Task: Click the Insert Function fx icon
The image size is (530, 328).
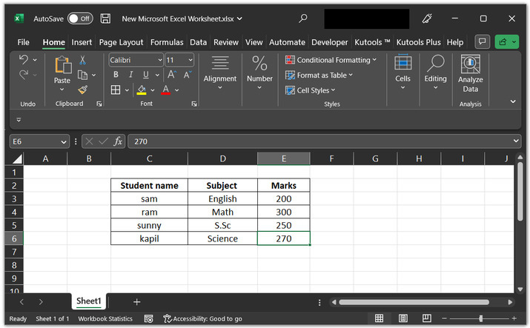Action: 118,141
